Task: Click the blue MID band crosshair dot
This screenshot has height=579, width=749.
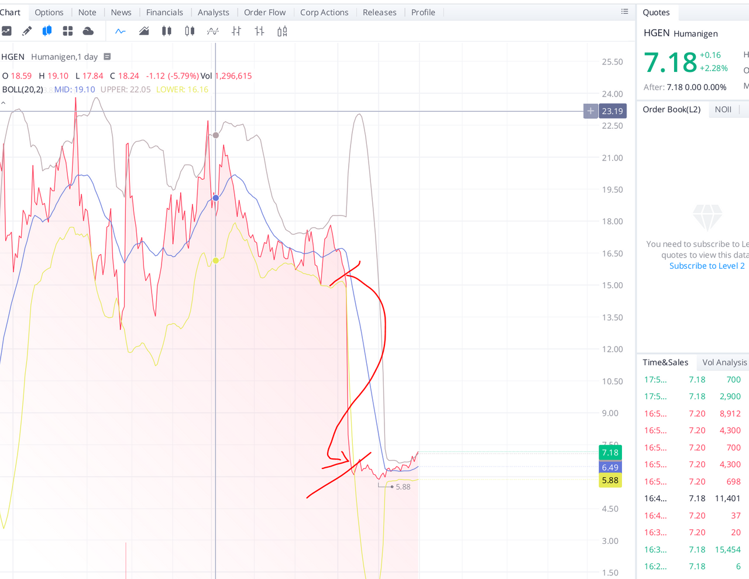Action: point(216,198)
